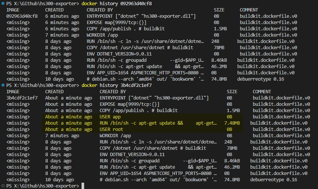Viewport: 318px width, 189px height.
Task: Click the 7.48MB size value
Action: click(x=232, y=123)
